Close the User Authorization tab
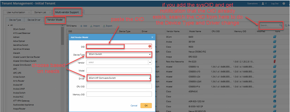This screenshot has width=290, height=112. point(29,13)
